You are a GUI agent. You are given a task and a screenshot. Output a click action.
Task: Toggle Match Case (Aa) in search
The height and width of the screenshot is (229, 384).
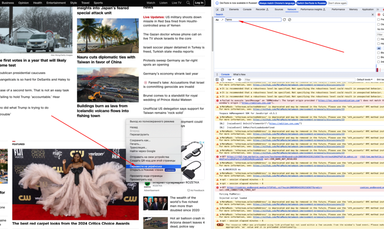click(x=217, y=20)
